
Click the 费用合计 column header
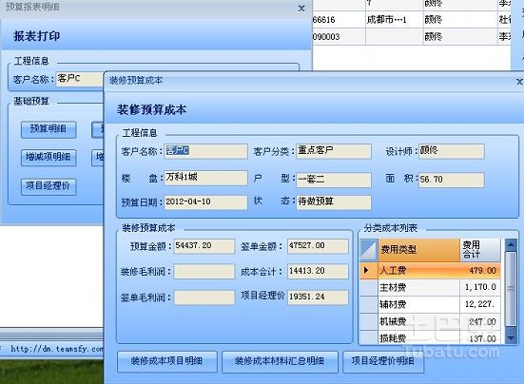click(480, 250)
